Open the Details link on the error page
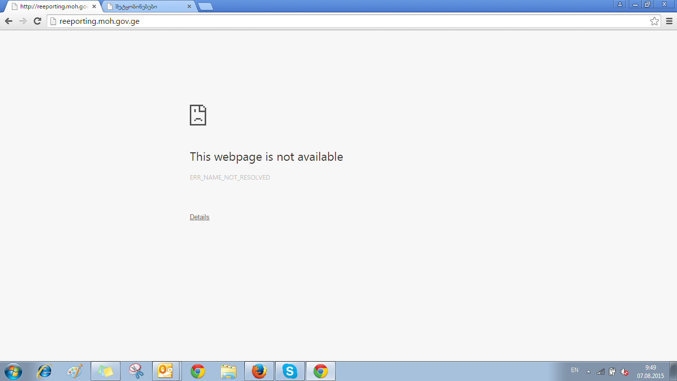677x381 pixels. pyautogui.click(x=199, y=217)
